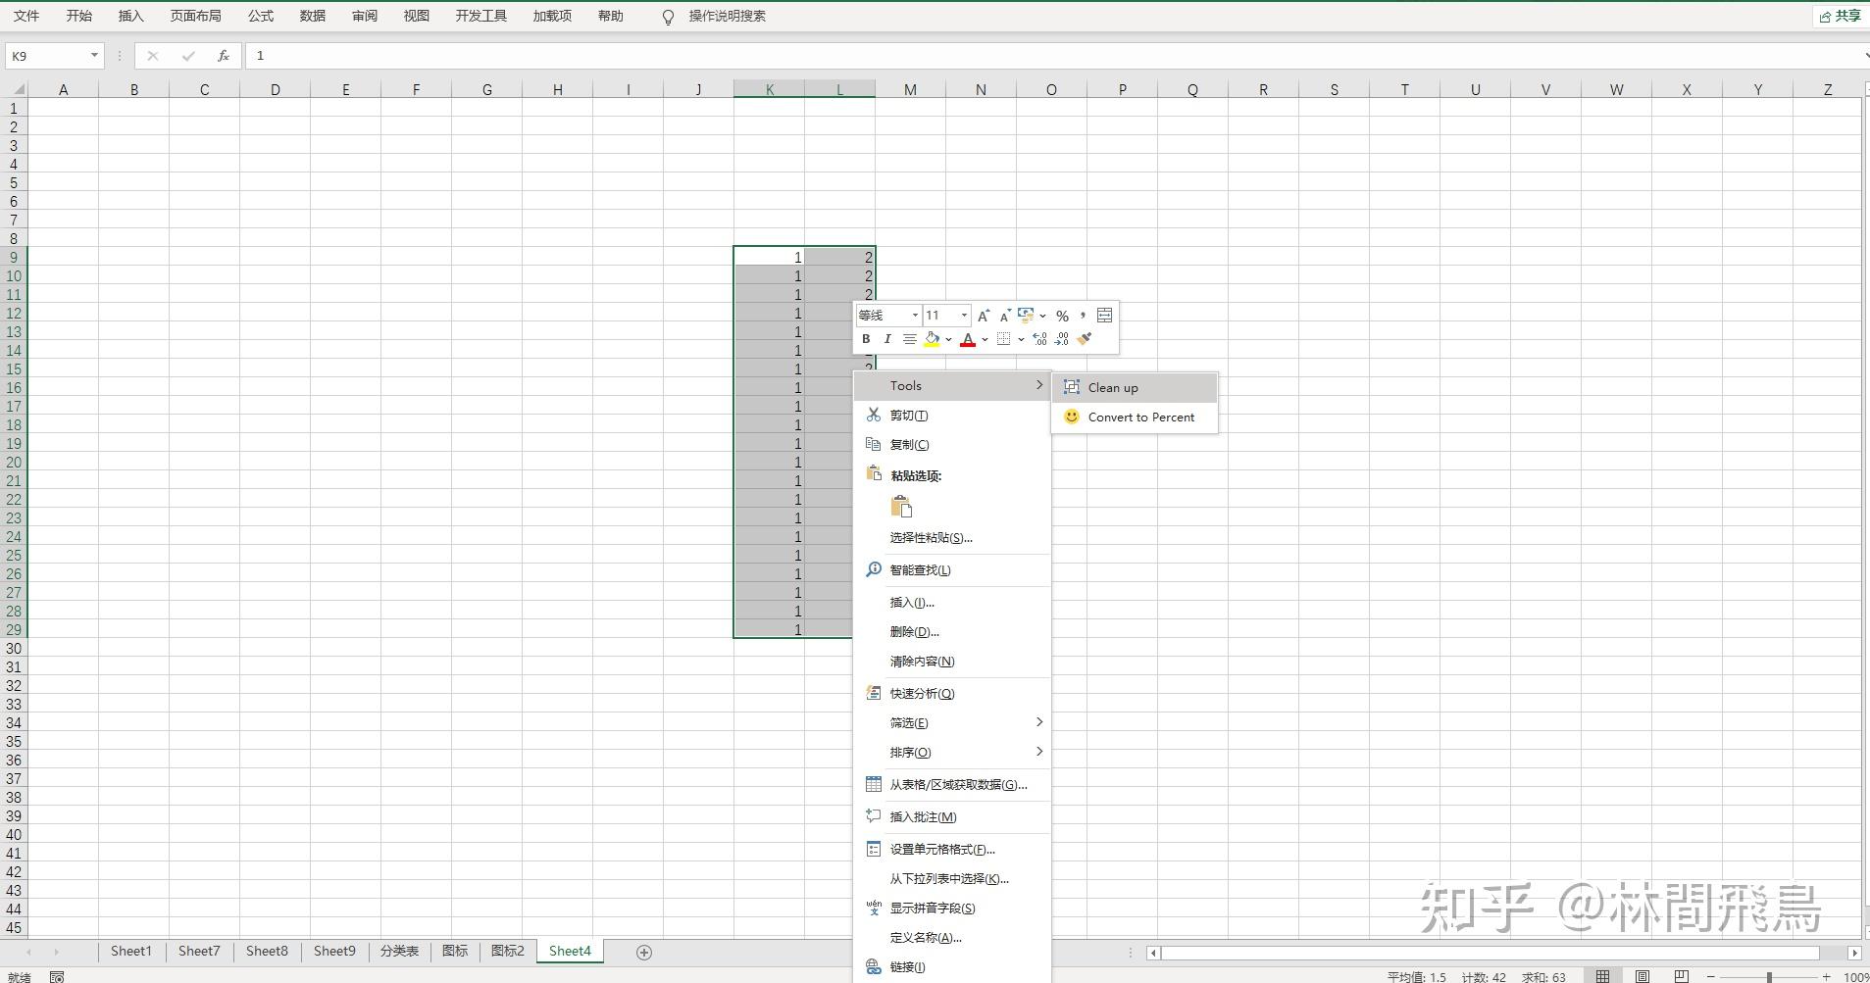Apply the yellow fill color

pyautogui.click(x=932, y=339)
